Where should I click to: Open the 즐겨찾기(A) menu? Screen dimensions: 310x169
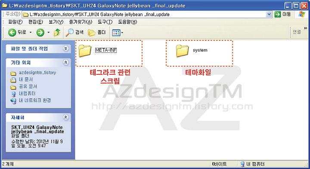coord(81,22)
